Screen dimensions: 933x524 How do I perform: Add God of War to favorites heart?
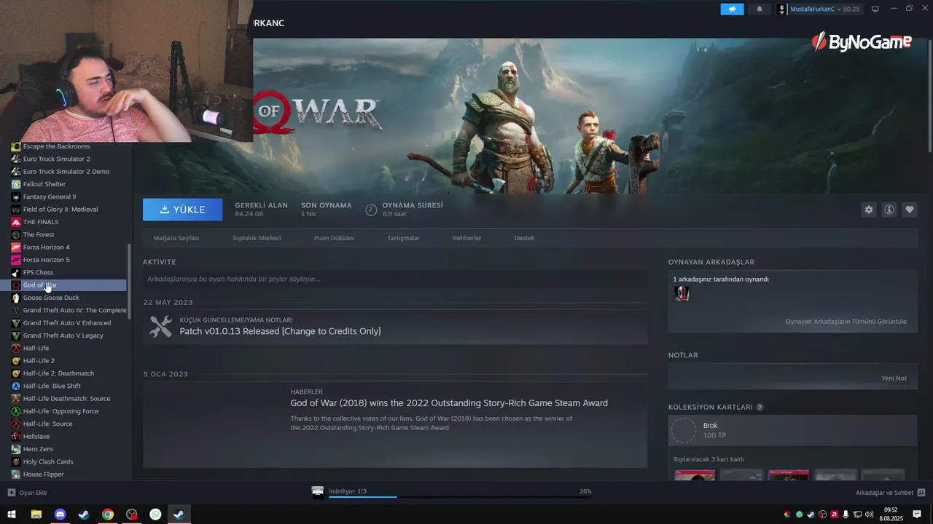[910, 210]
